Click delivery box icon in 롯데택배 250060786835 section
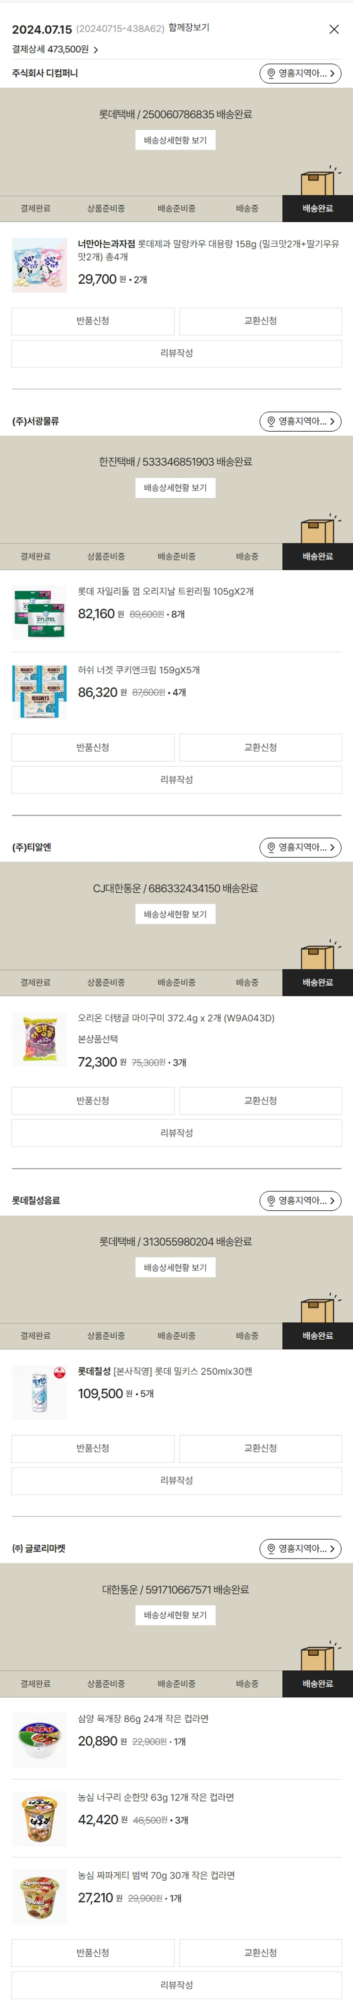Viewport: 353px width, 2002px height. coord(318,183)
